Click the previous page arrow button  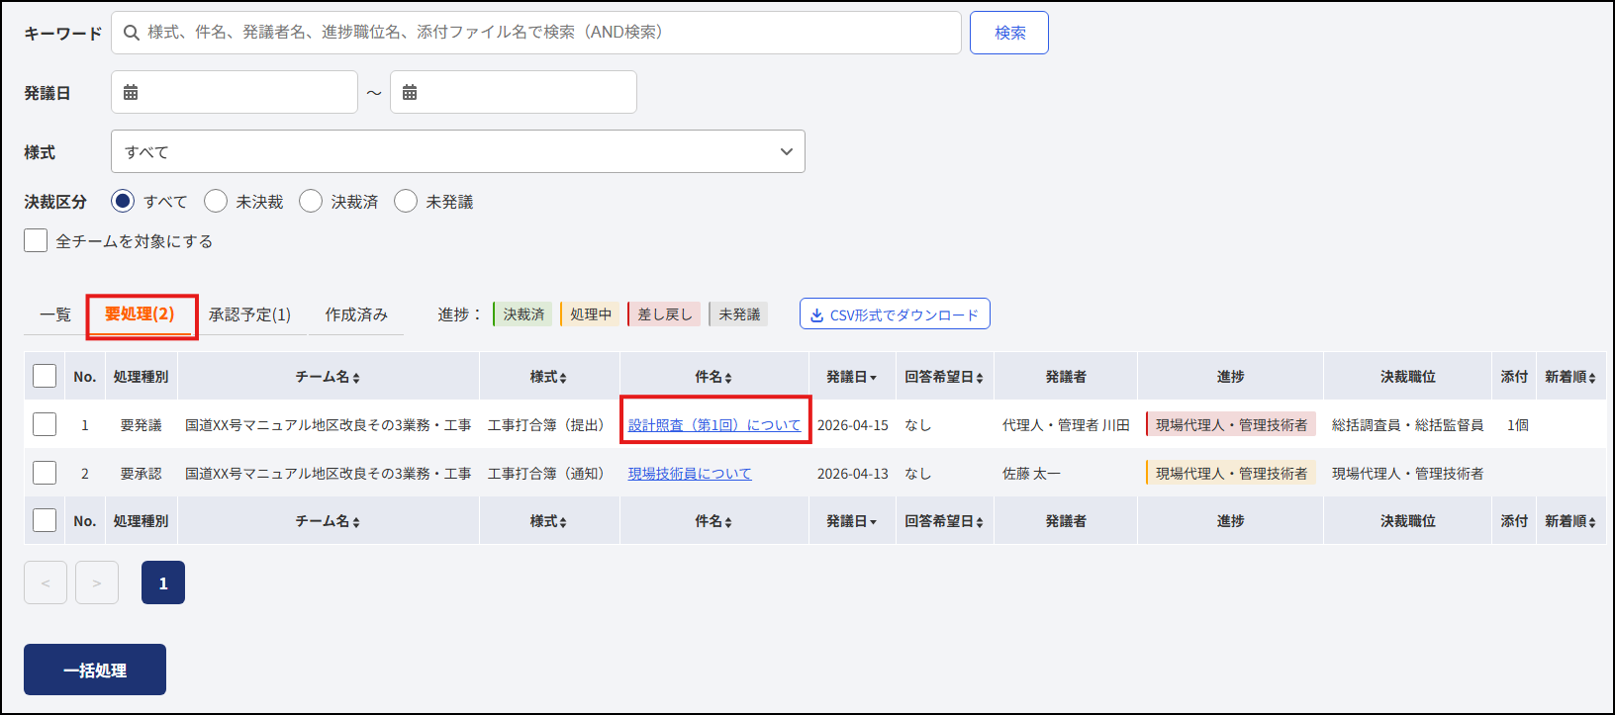coord(46,582)
